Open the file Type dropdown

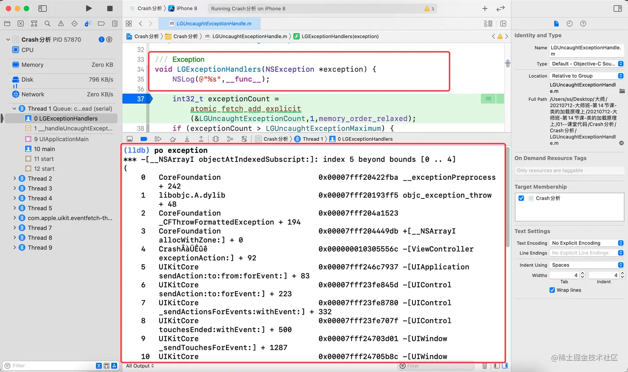coord(587,64)
